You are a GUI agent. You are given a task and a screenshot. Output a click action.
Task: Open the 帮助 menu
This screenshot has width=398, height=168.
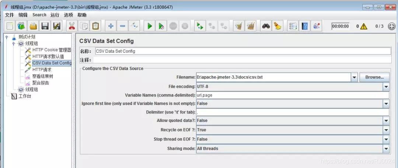click(x=82, y=15)
